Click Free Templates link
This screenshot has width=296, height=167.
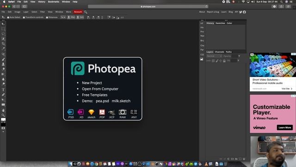tap(94, 95)
